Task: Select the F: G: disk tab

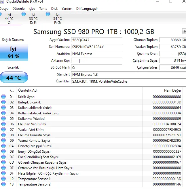Action: (58, 18)
